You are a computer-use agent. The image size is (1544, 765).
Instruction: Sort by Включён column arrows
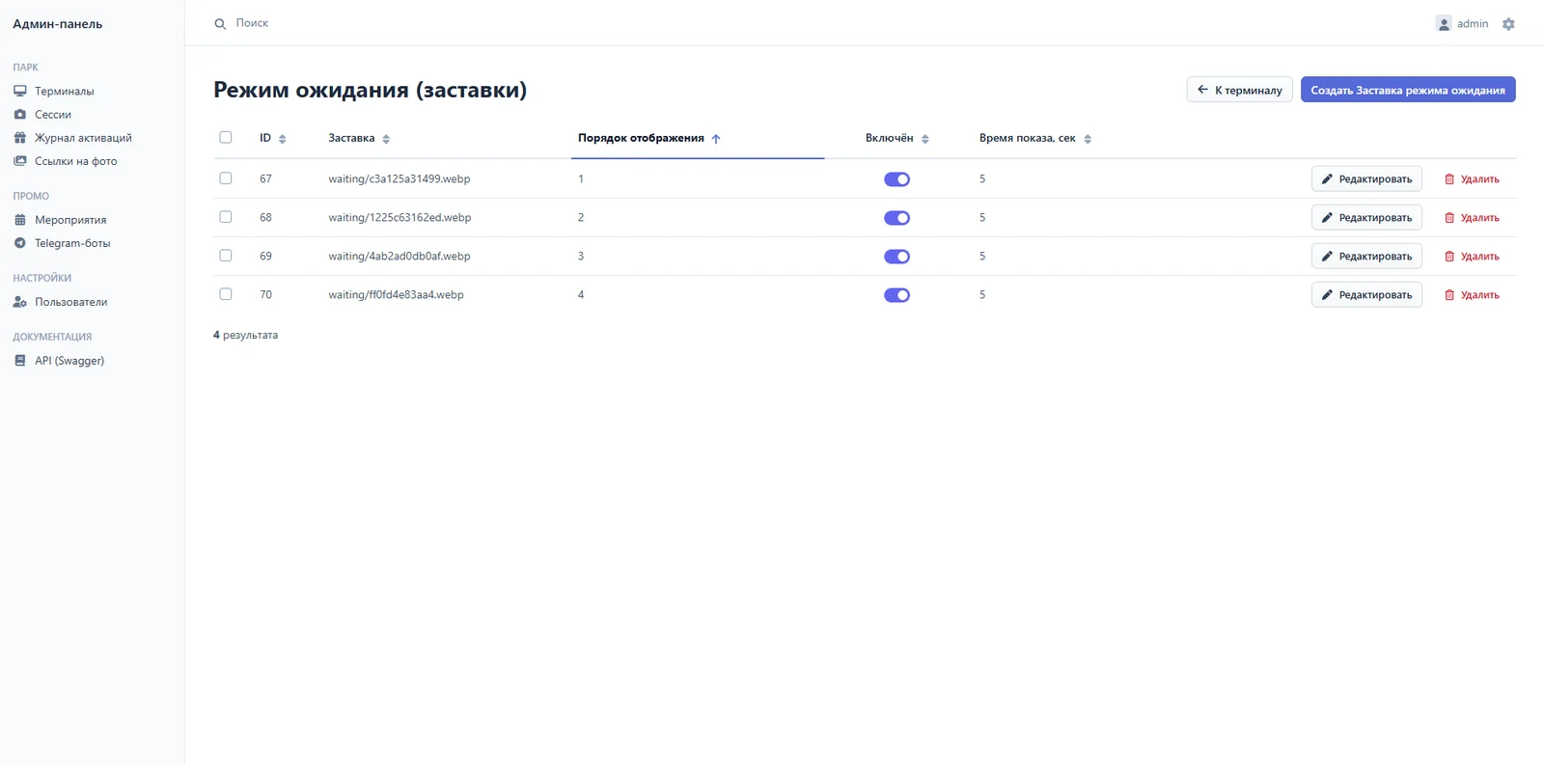coord(924,139)
